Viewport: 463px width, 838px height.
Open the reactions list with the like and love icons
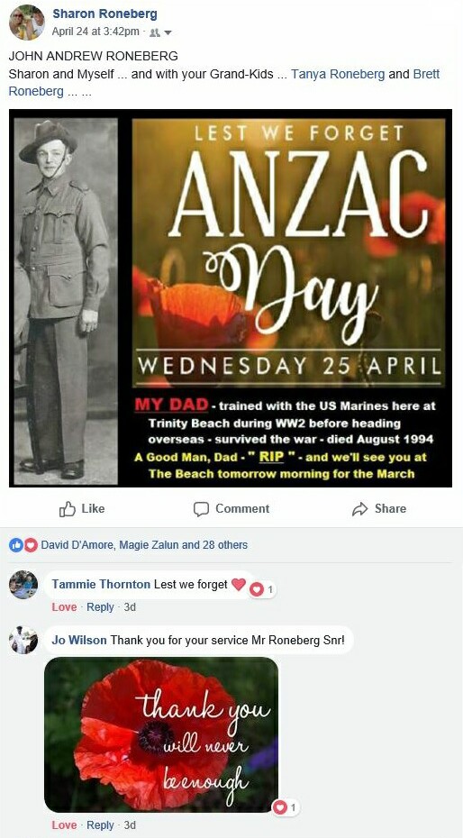128,545
